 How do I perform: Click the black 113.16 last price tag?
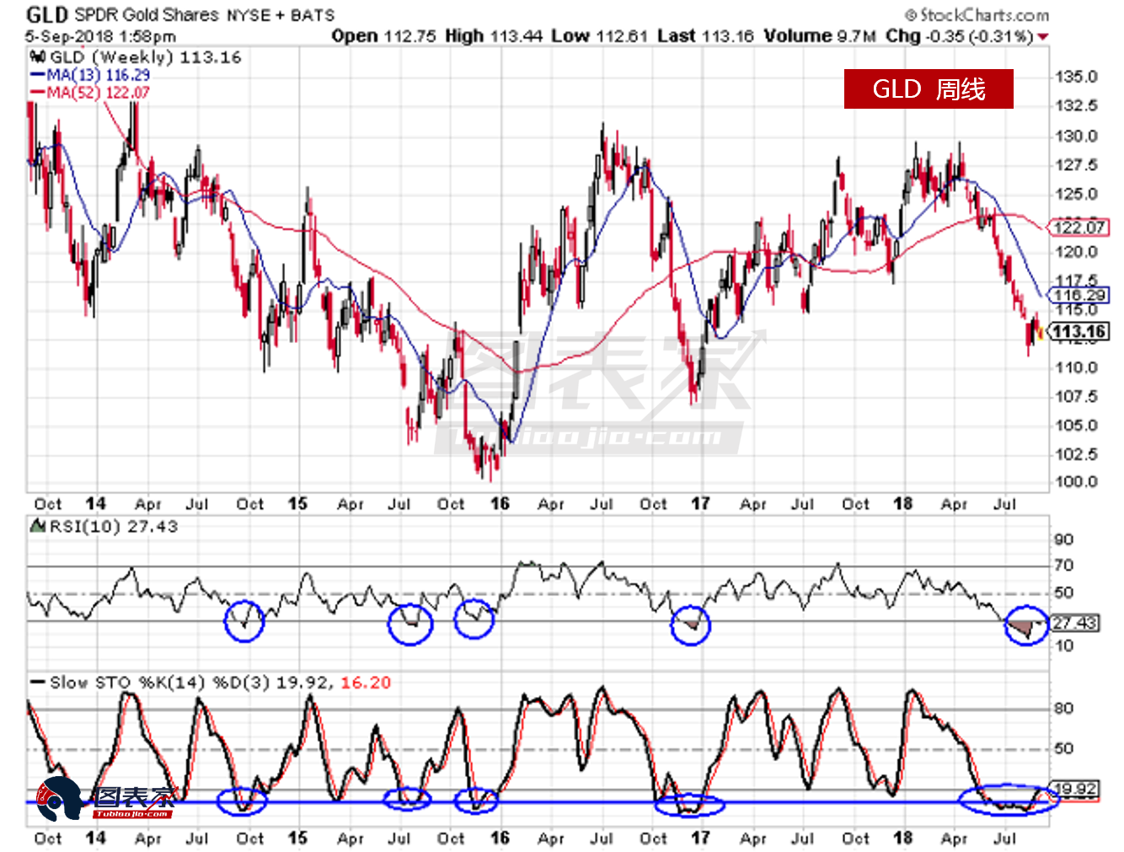[1079, 332]
